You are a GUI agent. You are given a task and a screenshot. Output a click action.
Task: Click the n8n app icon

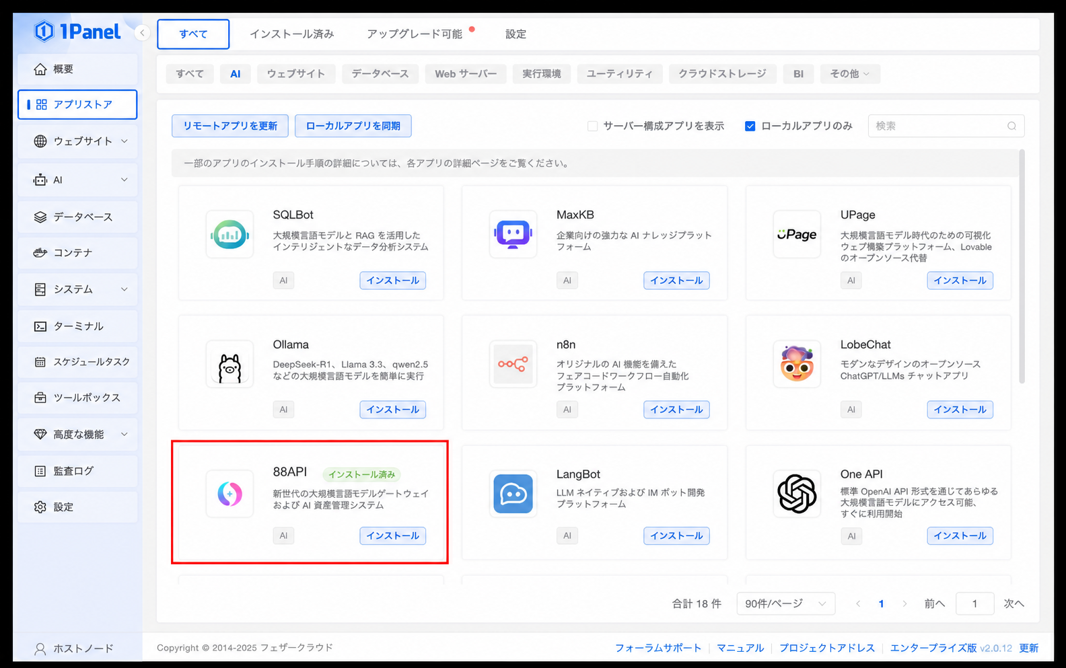click(513, 364)
